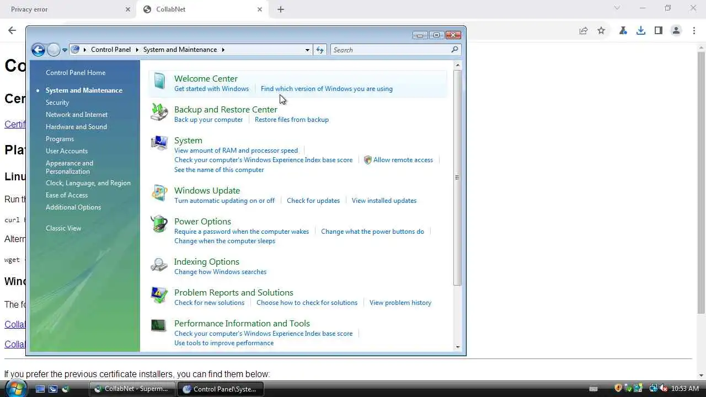Click the search magnifier icon in Control Panel

pos(454,50)
